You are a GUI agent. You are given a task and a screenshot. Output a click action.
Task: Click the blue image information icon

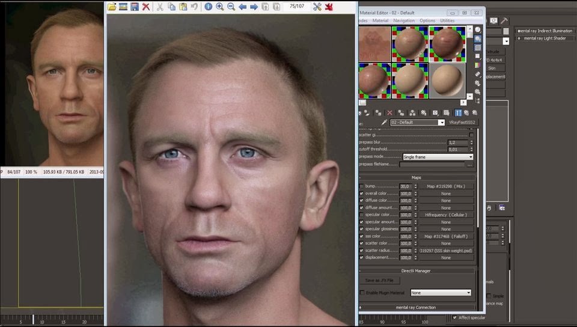[208, 7]
